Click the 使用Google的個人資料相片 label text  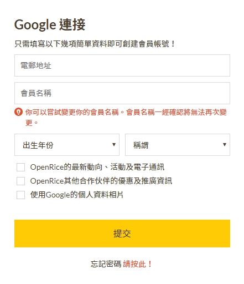(77, 195)
